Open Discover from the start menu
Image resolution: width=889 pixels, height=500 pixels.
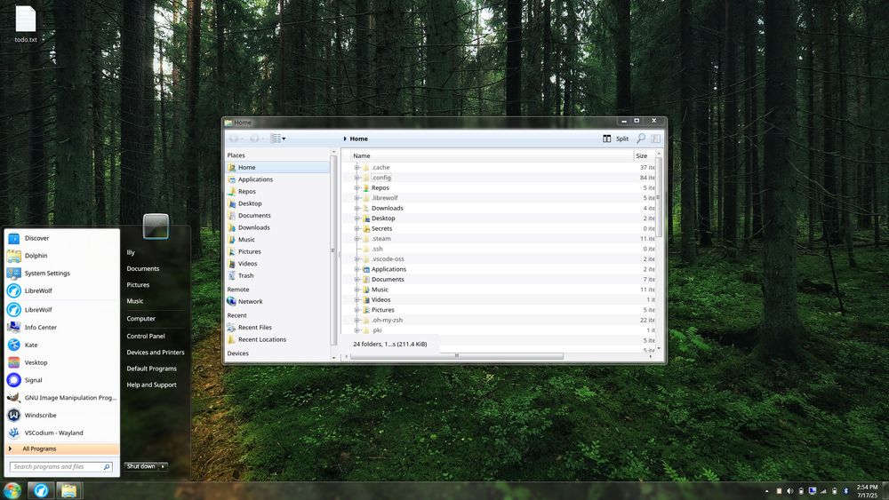(61, 238)
